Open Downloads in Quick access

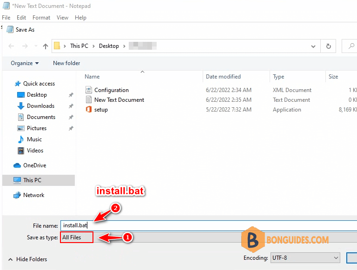[40, 106]
